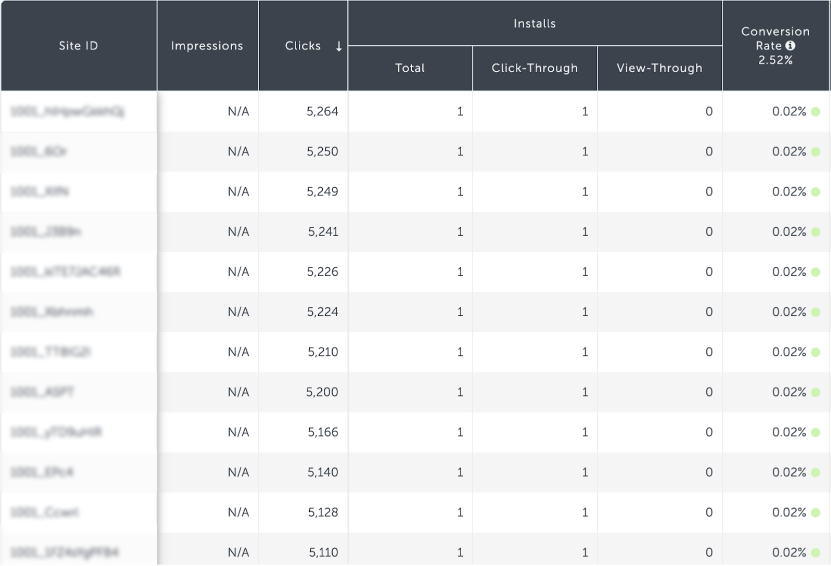This screenshot has width=831, height=566.
Task: Click green status dot in 5,226 clicks row
Action: pos(815,272)
